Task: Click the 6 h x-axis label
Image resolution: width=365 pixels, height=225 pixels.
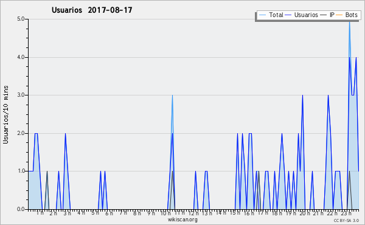Action: [x=109, y=213]
